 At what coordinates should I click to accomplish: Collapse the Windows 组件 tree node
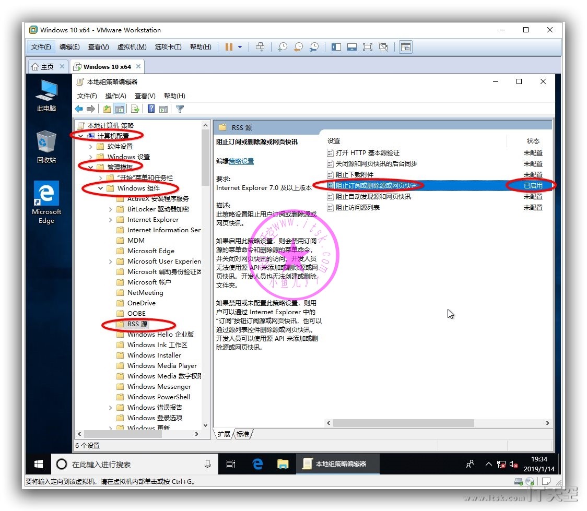tap(101, 188)
